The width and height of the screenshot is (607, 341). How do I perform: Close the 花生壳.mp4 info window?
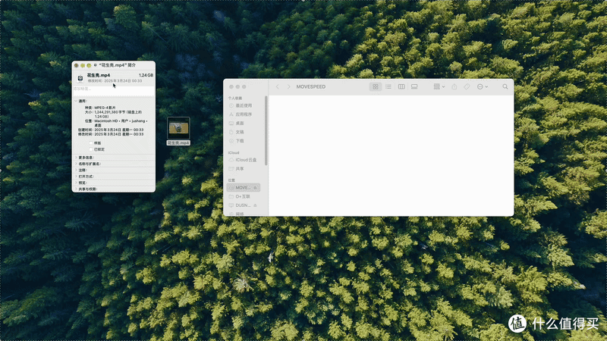(77, 65)
